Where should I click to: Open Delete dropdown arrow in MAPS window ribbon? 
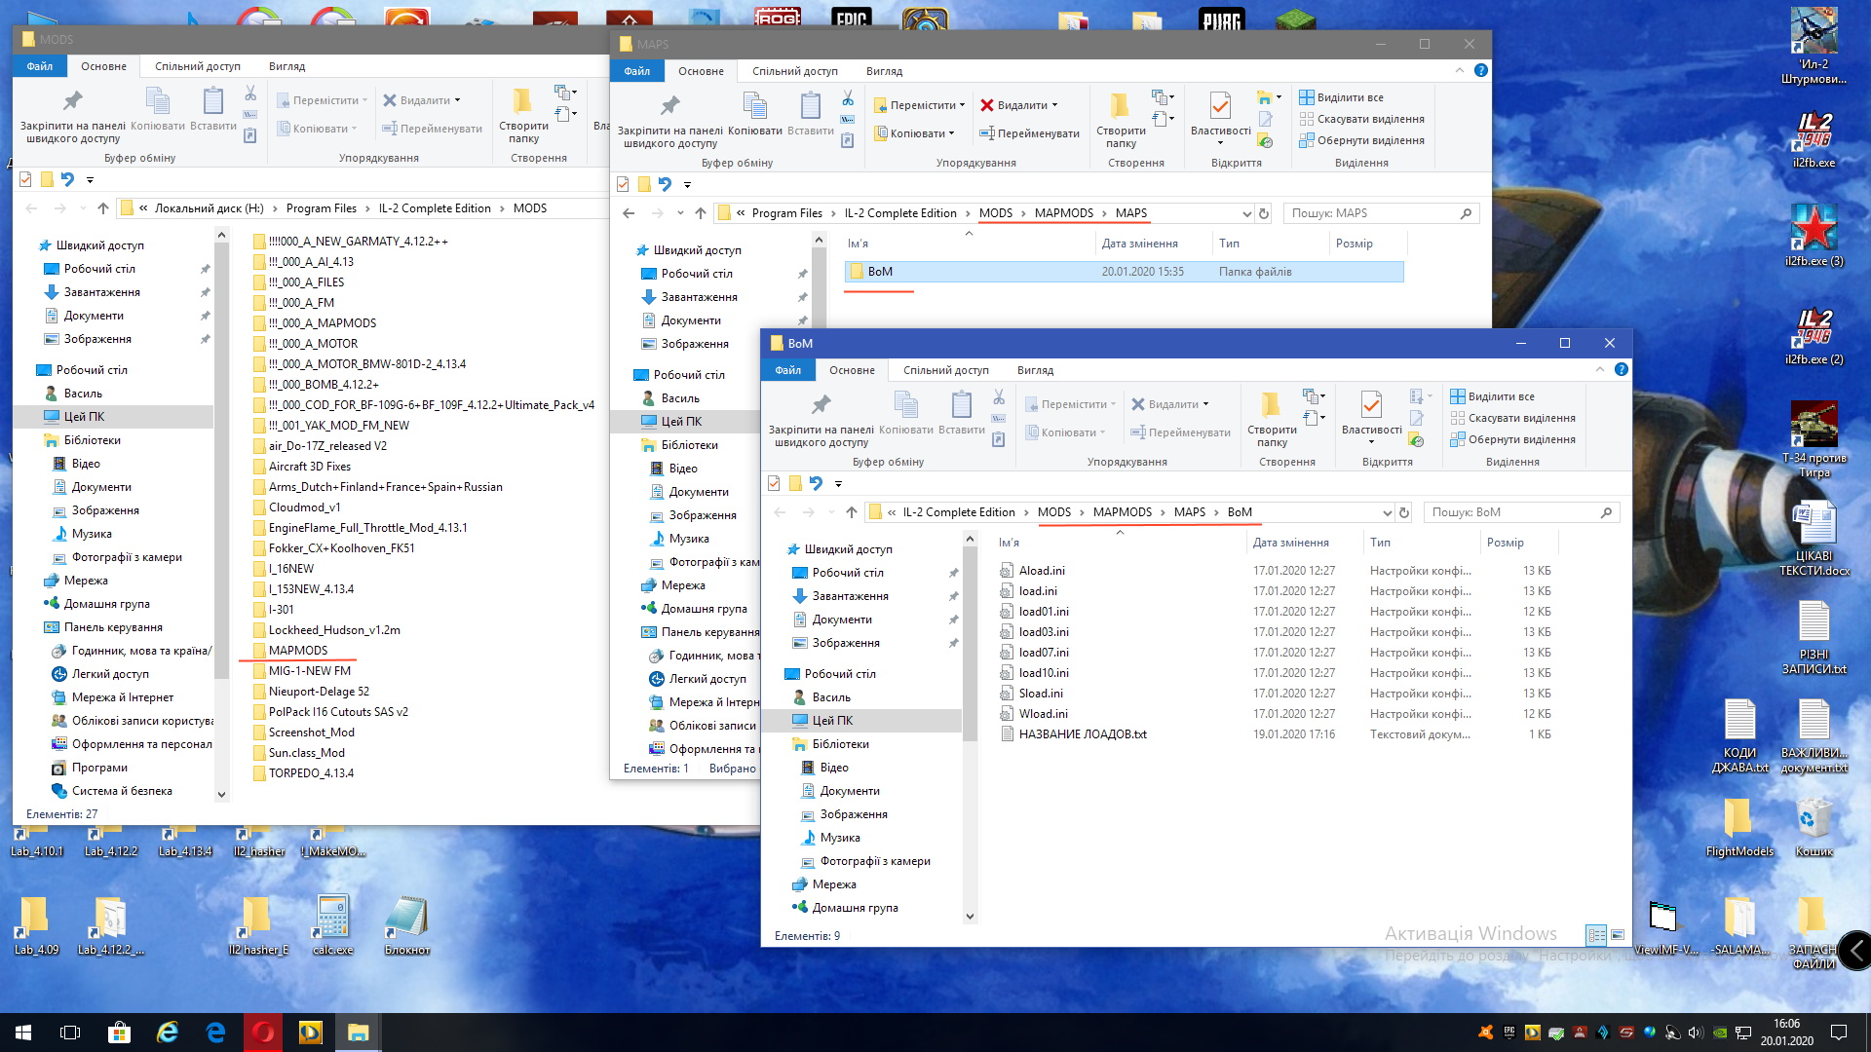pos(1054,105)
